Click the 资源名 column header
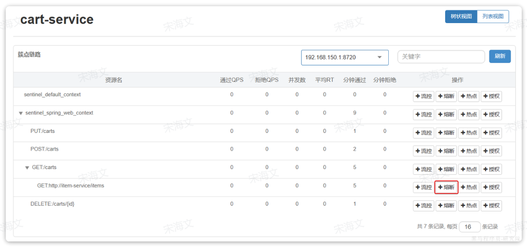 (114, 80)
